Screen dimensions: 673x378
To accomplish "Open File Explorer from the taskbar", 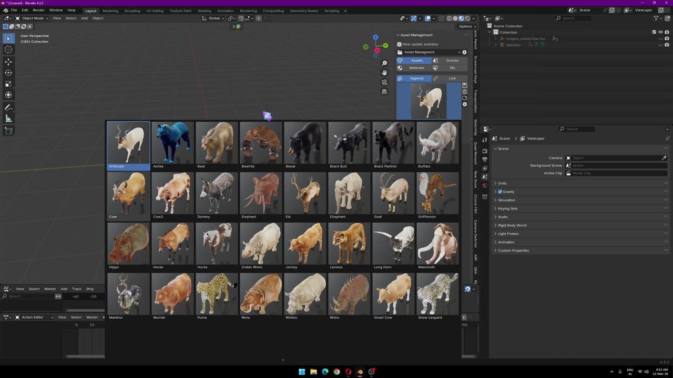I will click(x=313, y=372).
